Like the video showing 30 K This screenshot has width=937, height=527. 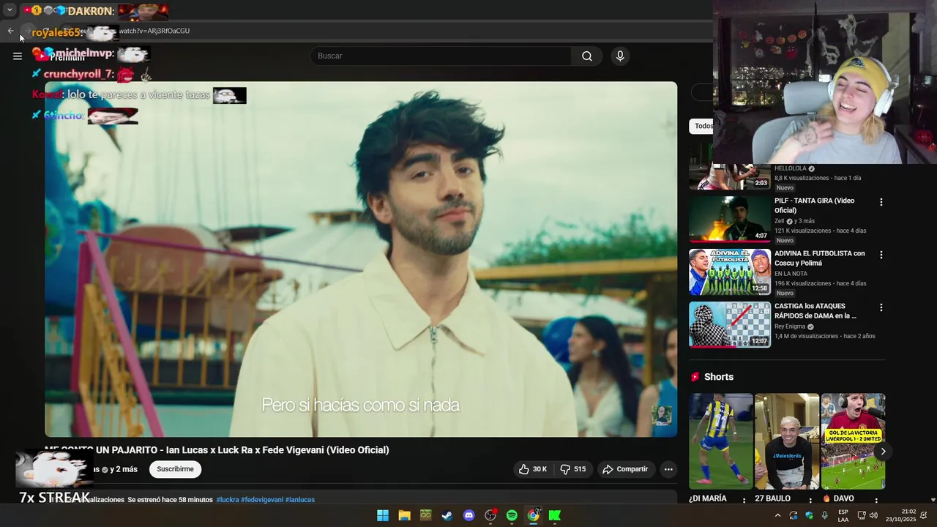532,469
